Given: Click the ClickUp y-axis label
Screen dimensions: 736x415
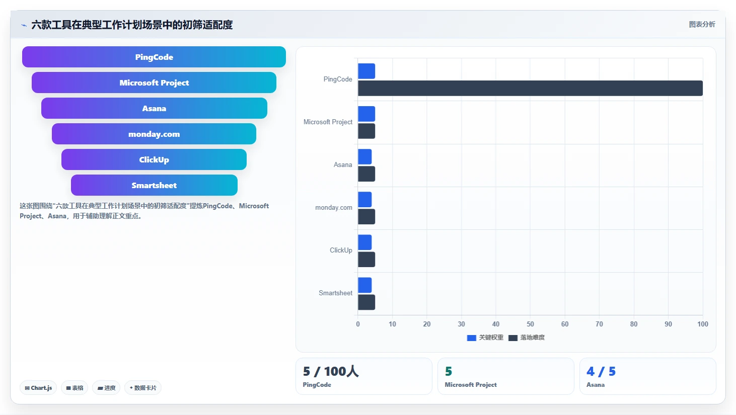Looking at the screenshot, I should pos(341,250).
